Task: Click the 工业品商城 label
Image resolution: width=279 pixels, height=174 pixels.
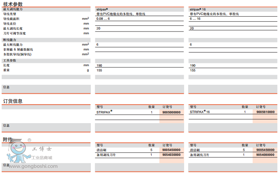Action: point(42,157)
